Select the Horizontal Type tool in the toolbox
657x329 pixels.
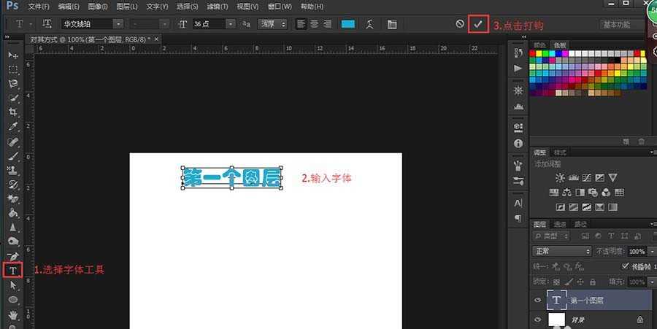(x=12, y=271)
